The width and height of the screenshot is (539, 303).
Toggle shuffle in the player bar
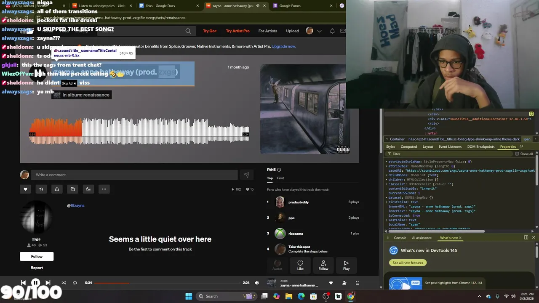[64, 283]
